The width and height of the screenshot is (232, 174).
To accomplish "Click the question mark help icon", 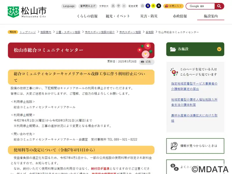I will coord(174,146).
